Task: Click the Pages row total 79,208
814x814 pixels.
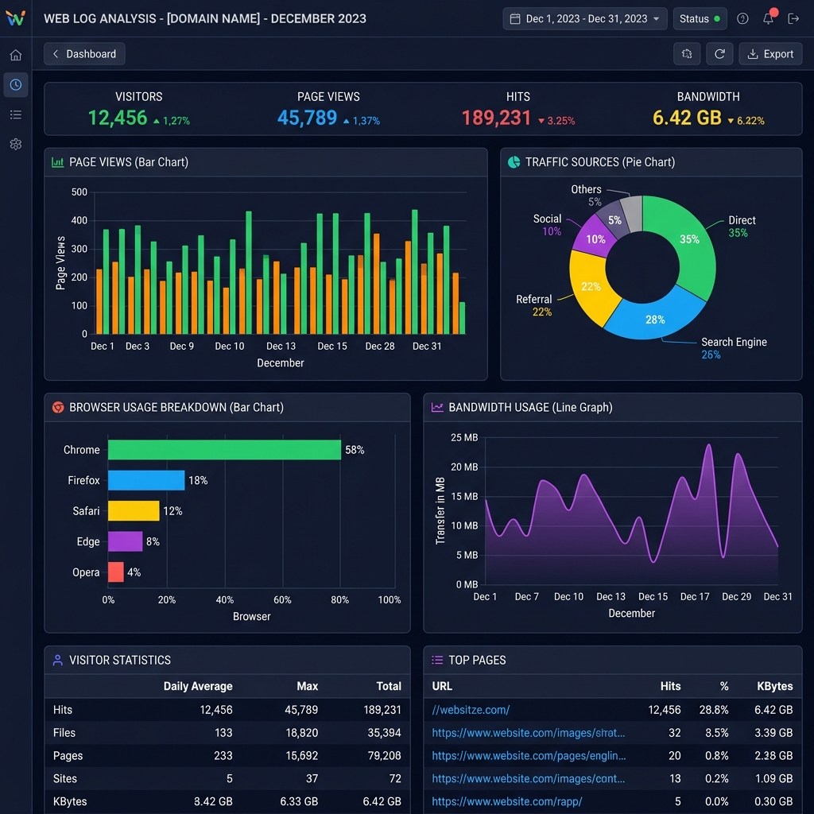Action: (384, 756)
